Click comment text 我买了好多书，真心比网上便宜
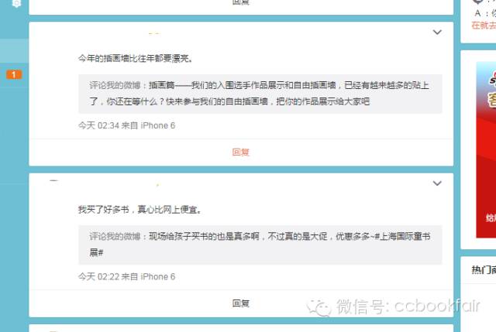This screenshot has height=332, width=496. click(139, 210)
